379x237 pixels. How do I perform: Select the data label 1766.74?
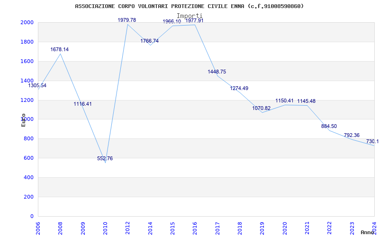click(150, 41)
